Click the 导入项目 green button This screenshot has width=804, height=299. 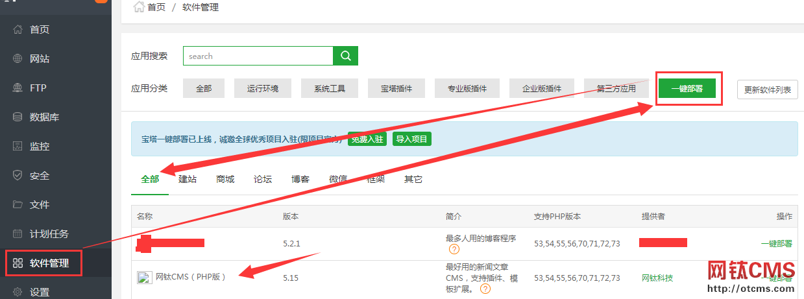(x=412, y=139)
